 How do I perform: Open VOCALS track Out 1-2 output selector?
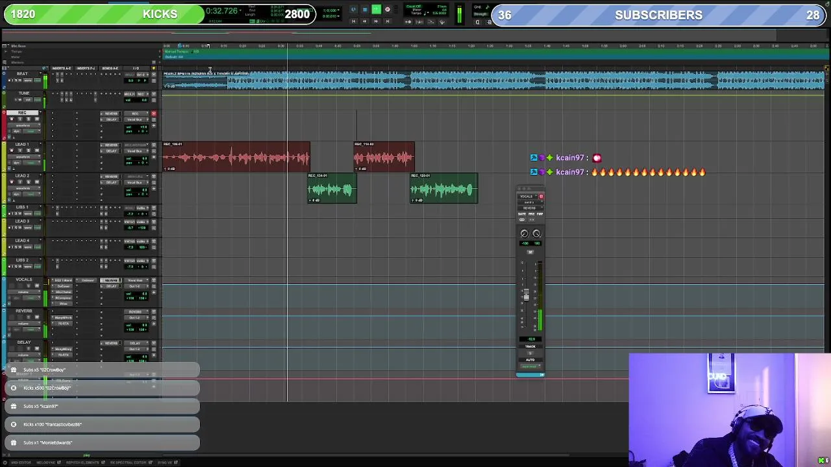point(136,286)
